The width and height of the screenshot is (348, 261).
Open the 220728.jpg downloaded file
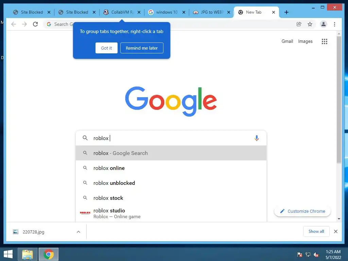(x=34, y=232)
